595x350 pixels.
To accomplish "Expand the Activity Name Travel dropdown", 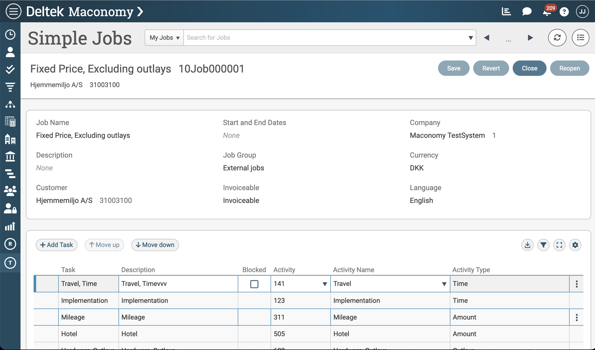I will pos(444,284).
